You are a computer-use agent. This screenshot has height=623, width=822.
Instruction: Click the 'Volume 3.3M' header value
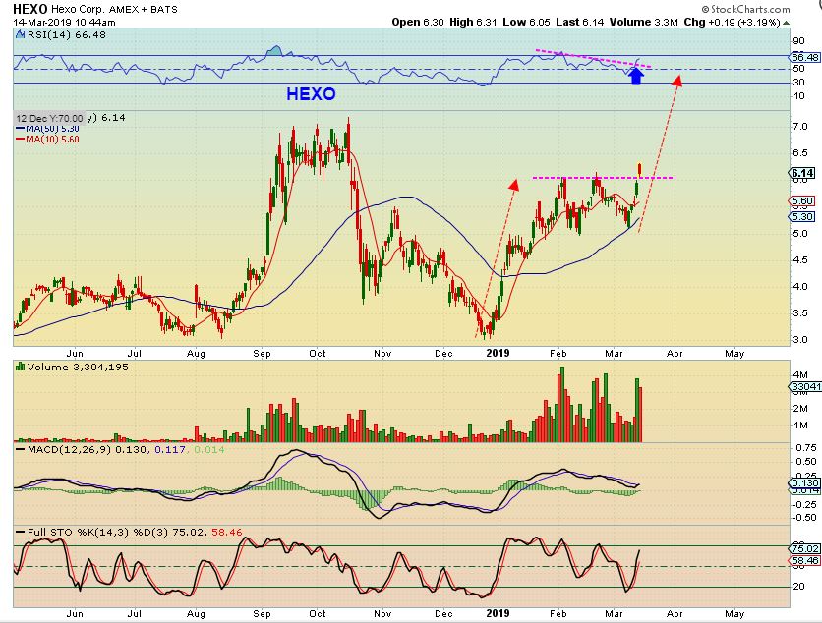point(644,22)
